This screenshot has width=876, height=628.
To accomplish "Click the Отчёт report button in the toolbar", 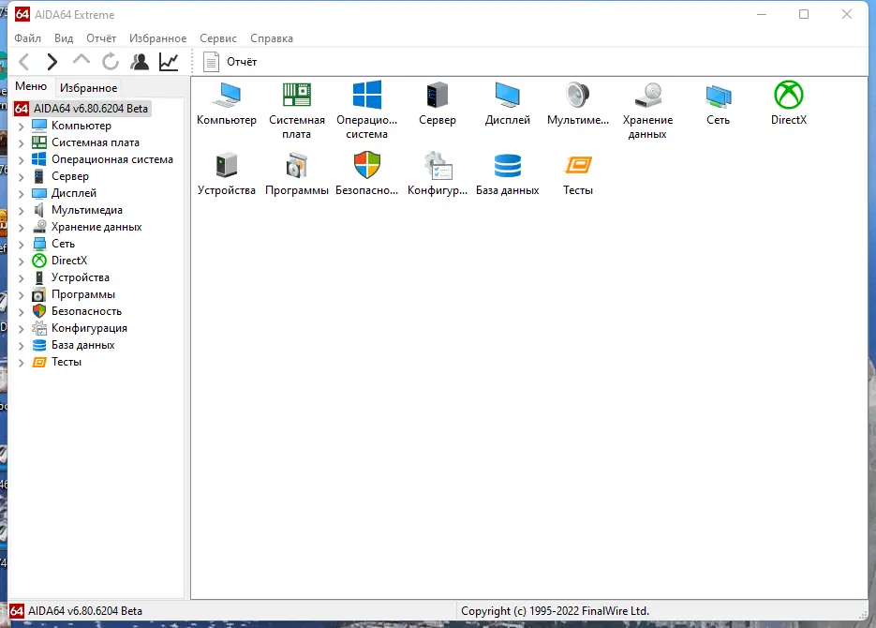I will point(230,62).
